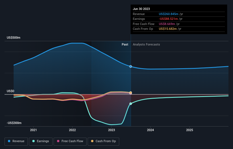Click the Earnings row label in the tooltip
This screenshot has width=233, height=149.
click(x=139, y=19)
